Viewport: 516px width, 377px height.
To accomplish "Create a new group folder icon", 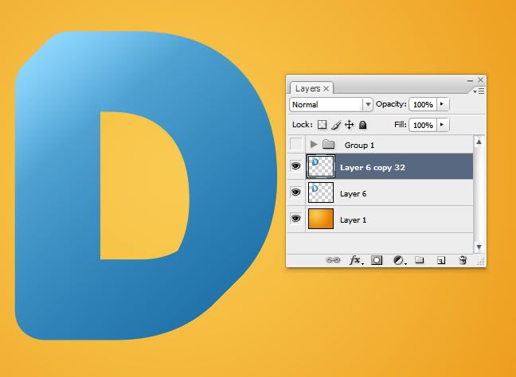I will click(419, 260).
